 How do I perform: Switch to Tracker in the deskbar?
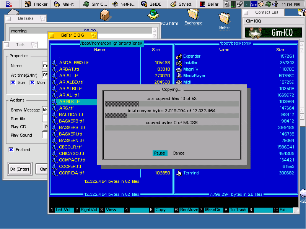pos(36,4)
